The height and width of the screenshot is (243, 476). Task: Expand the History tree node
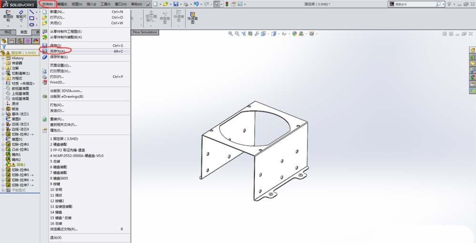click(x=3, y=58)
